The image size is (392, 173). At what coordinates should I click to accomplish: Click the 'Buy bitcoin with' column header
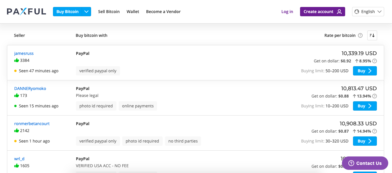point(91,35)
